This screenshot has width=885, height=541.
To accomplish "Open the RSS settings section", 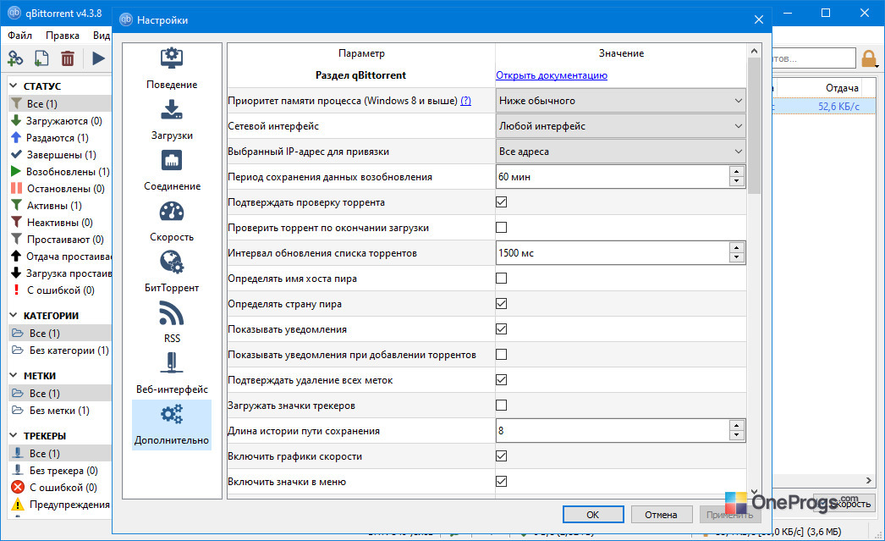I will point(172,323).
